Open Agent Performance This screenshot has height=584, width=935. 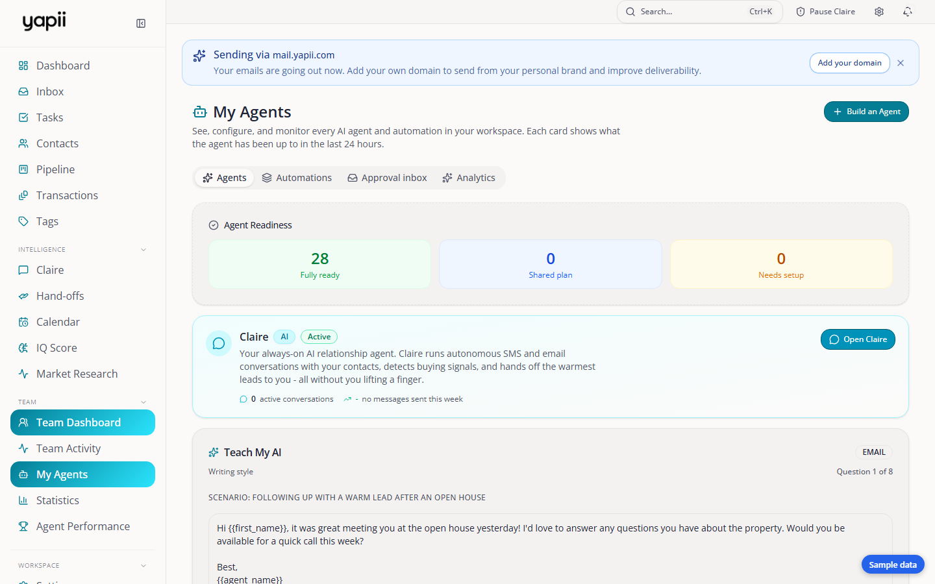82,526
